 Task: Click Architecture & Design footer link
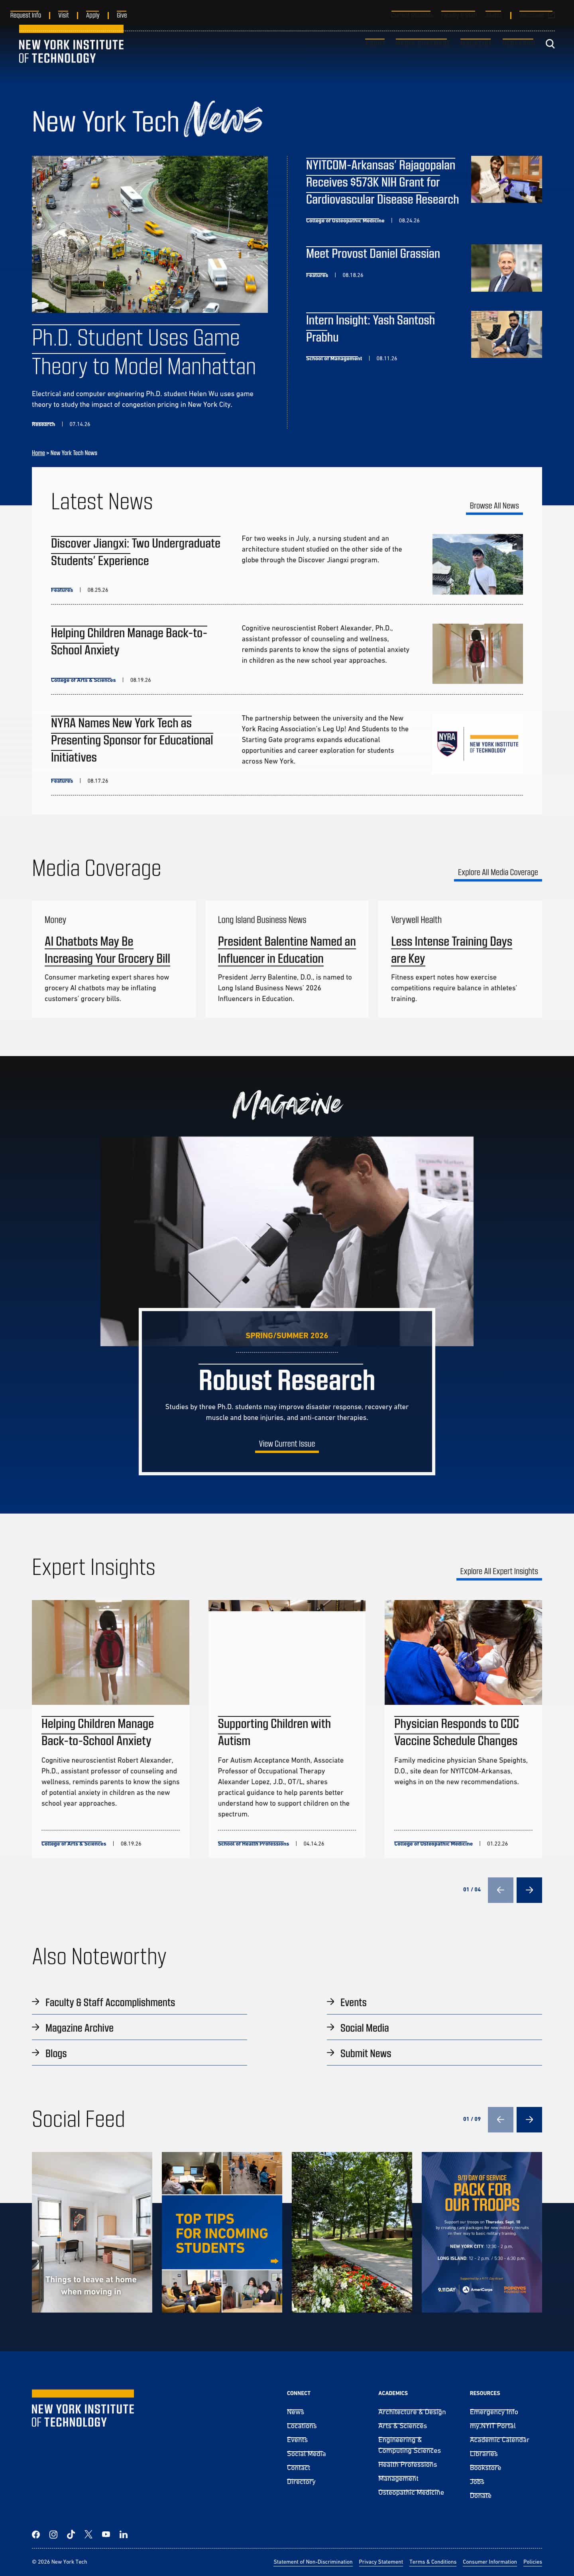412,2412
